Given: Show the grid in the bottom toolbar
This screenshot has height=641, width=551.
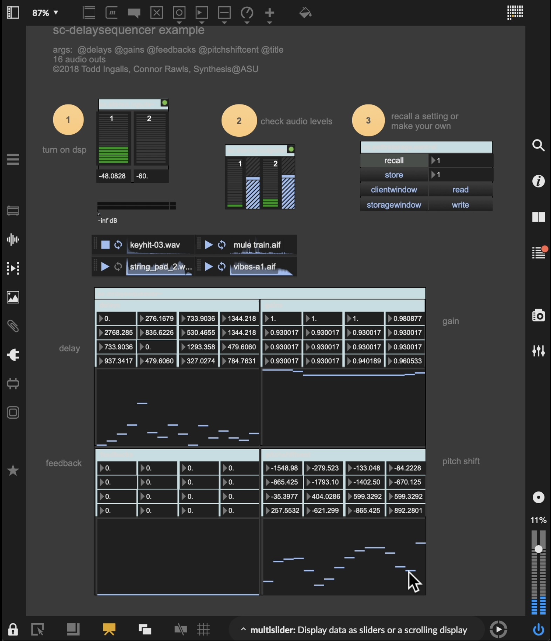Looking at the screenshot, I should [203, 630].
